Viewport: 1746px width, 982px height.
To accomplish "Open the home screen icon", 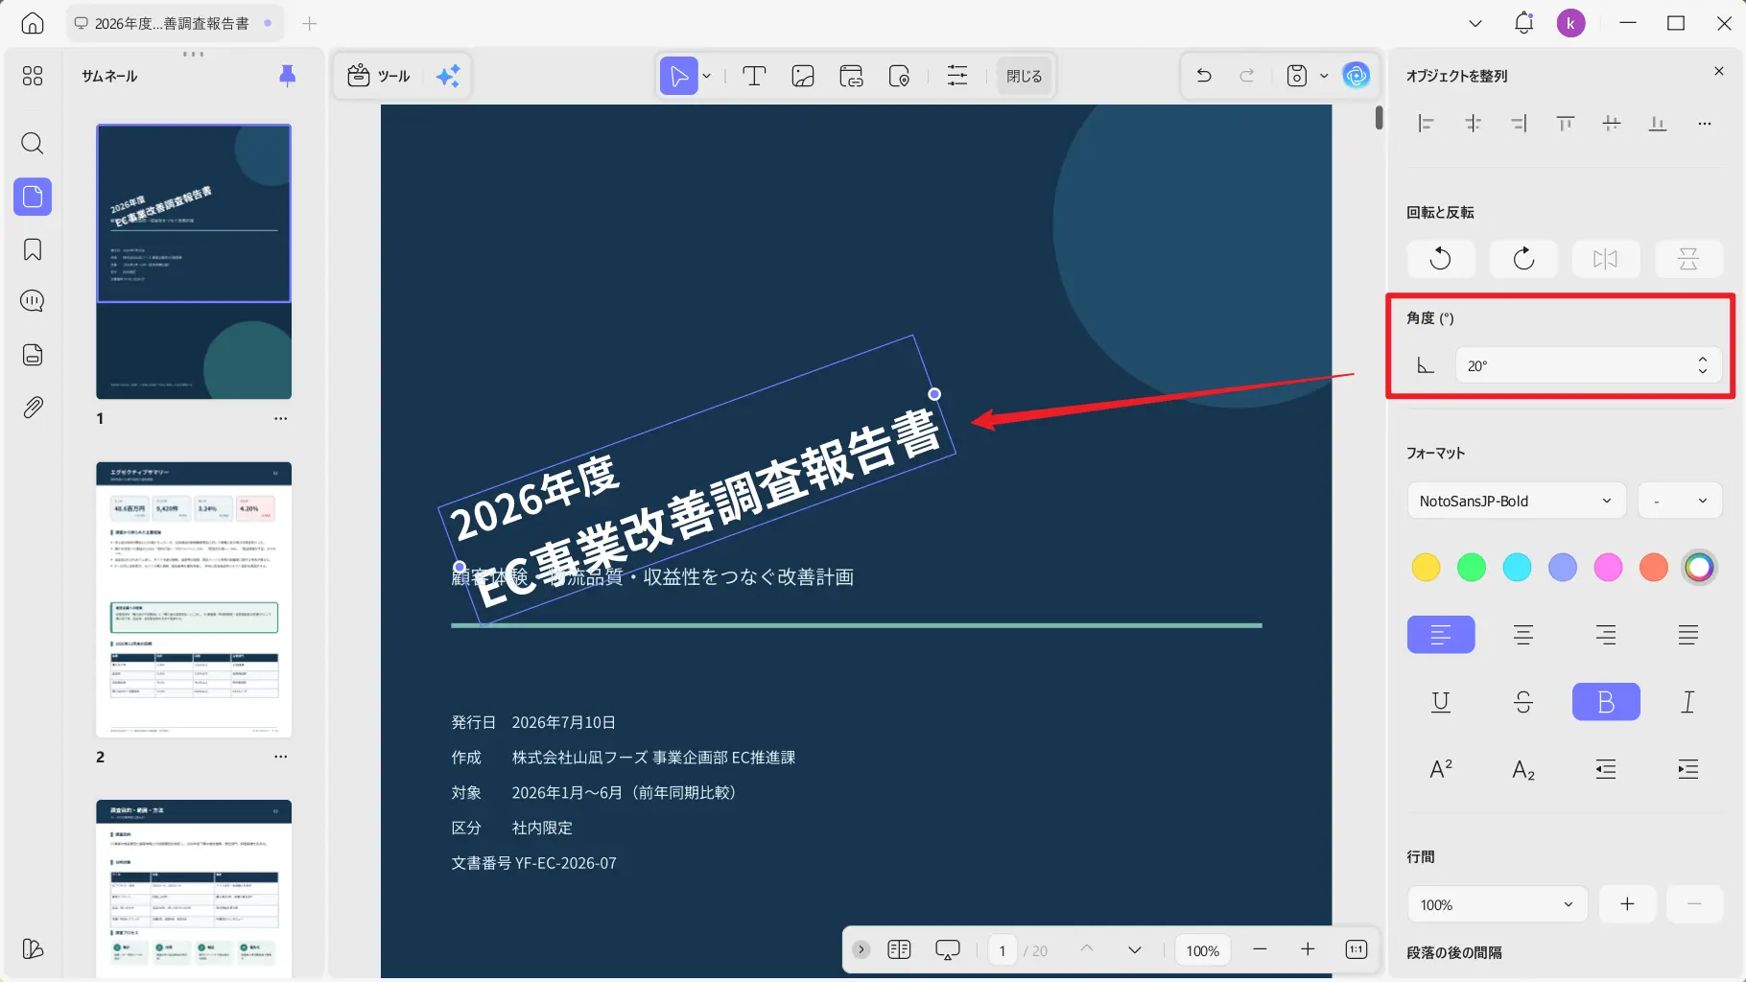I will (33, 23).
